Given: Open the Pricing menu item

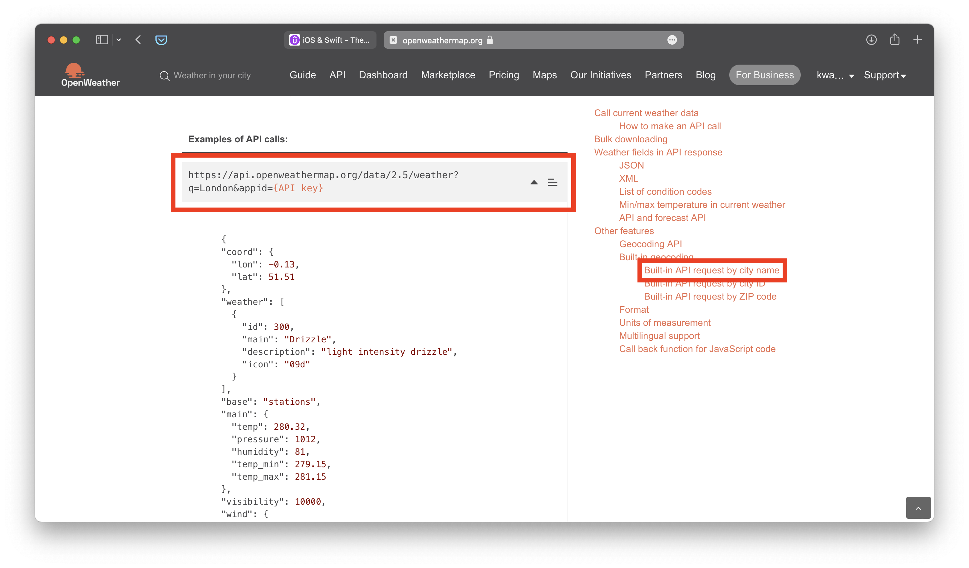Looking at the screenshot, I should [504, 75].
